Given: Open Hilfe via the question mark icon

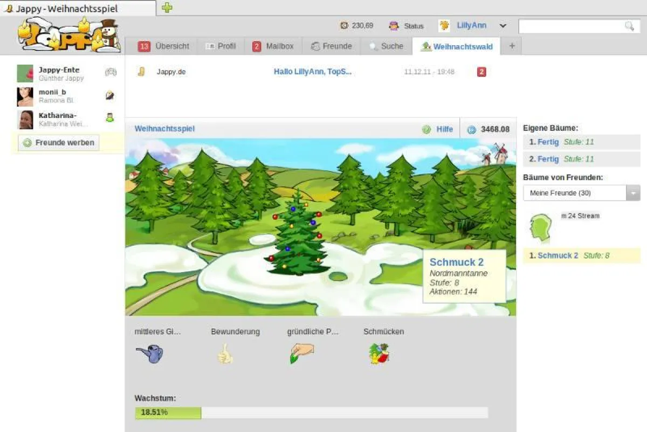Looking at the screenshot, I should (x=425, y=129).
